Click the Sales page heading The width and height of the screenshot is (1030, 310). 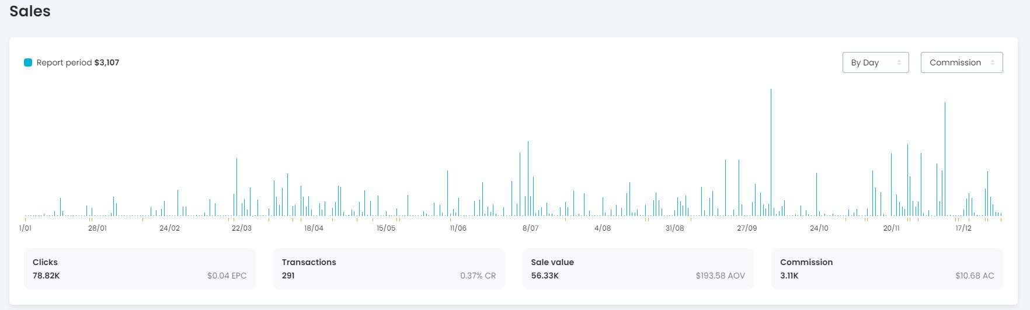pos(30,11)
